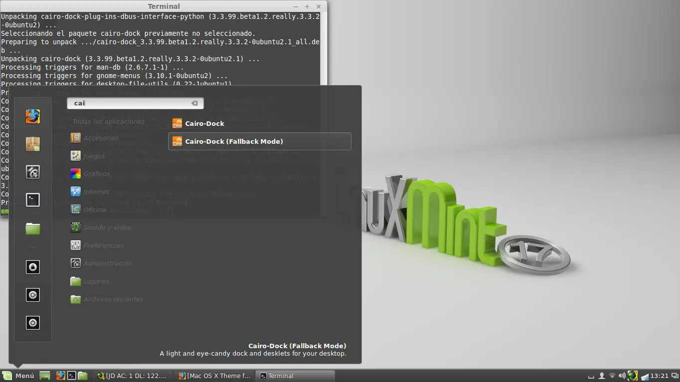Open the file manager from the panel launcher
The height and width of the screenshot is (382, 680).
point(83,376)
